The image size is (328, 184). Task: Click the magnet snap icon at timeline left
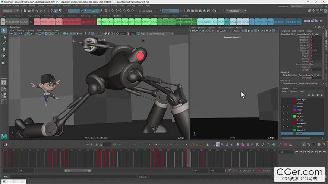tap(5, 145)
